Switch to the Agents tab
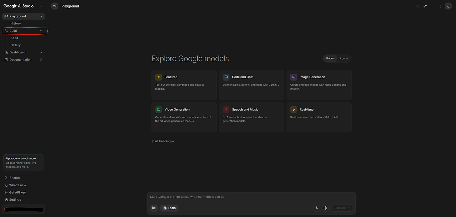Viewport: 456px width, 217px height. coord(344,58)
